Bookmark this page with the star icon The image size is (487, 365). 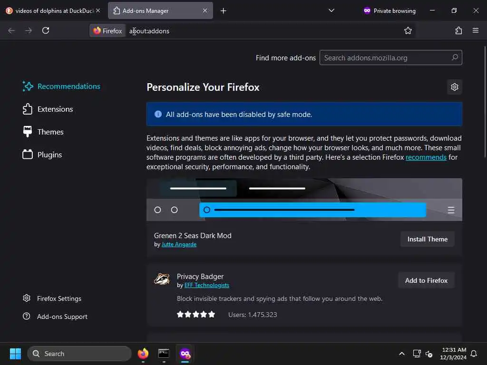tap(408, 30)
